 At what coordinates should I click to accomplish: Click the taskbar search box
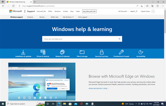[25, 104]
